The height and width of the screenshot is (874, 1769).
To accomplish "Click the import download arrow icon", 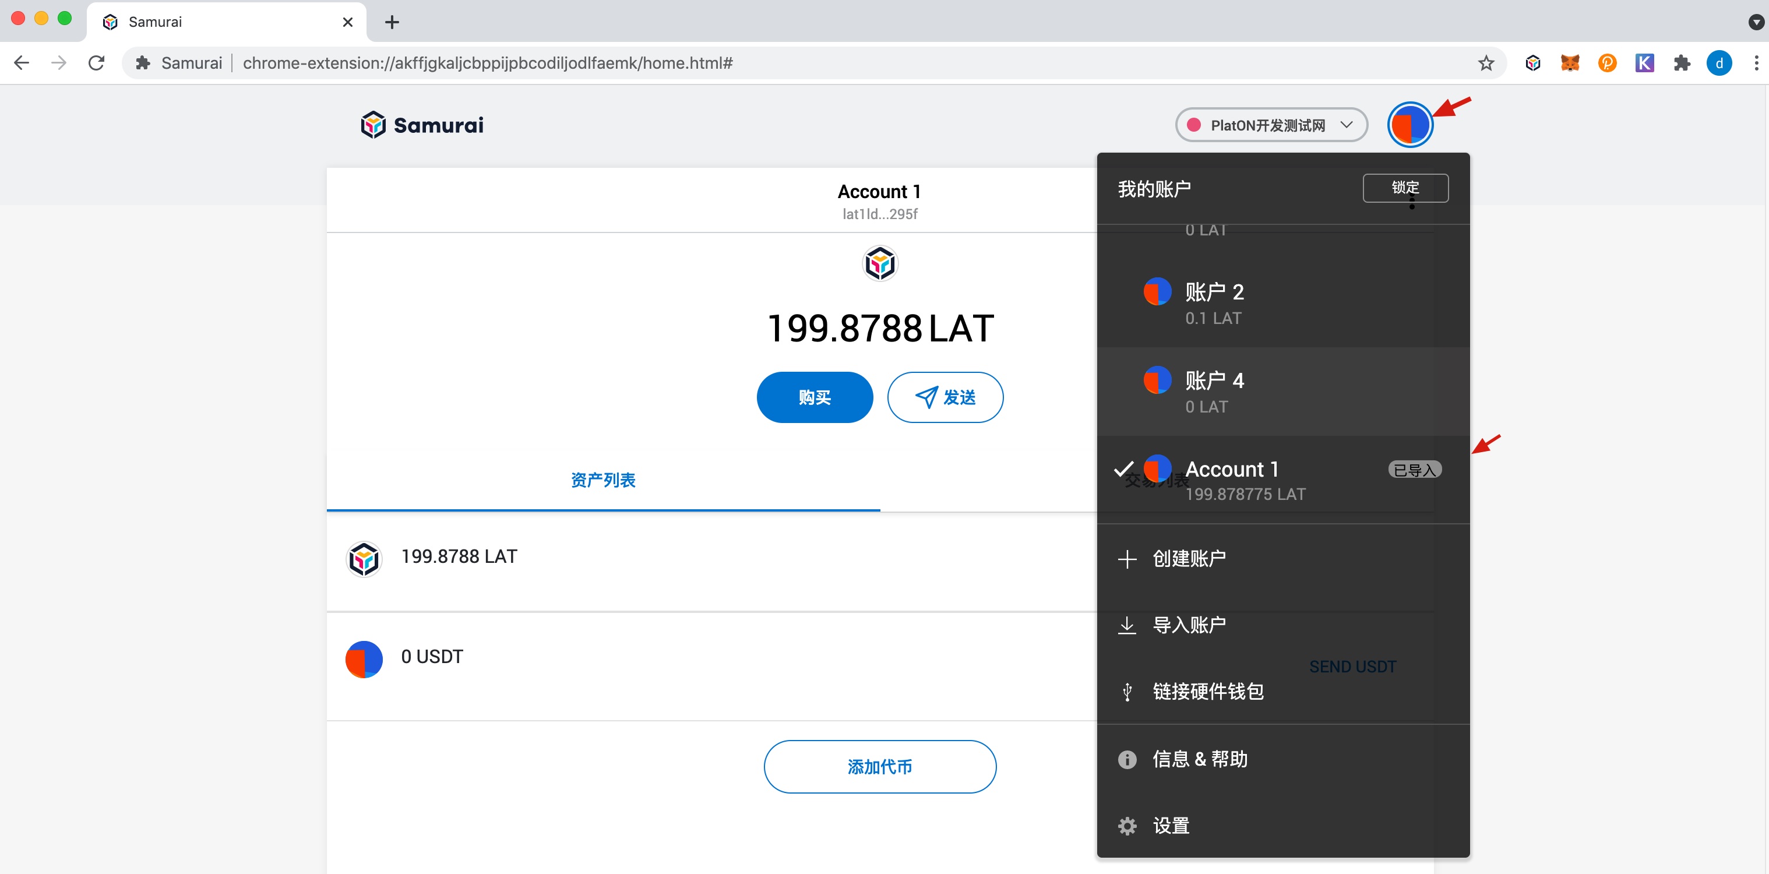I will click(1127, 625).
